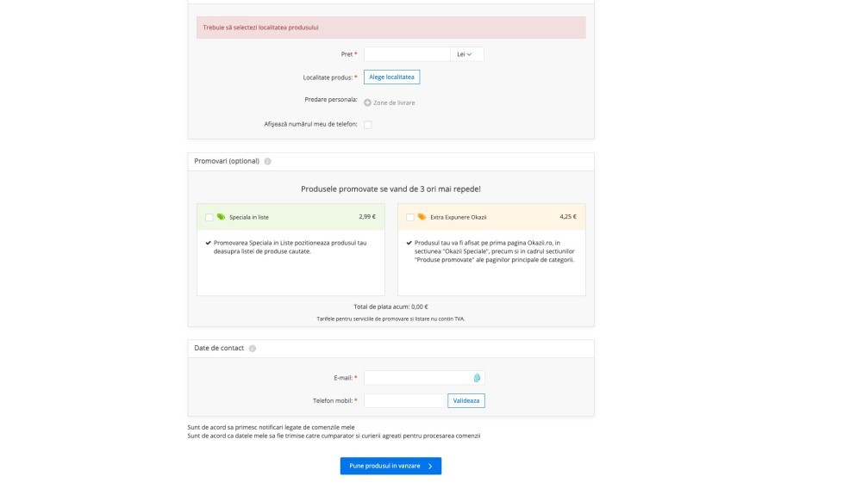This screenshot has height=495, width=862.
Task: Click the Alege localitatea button
Action: click(x=391, y=77)
